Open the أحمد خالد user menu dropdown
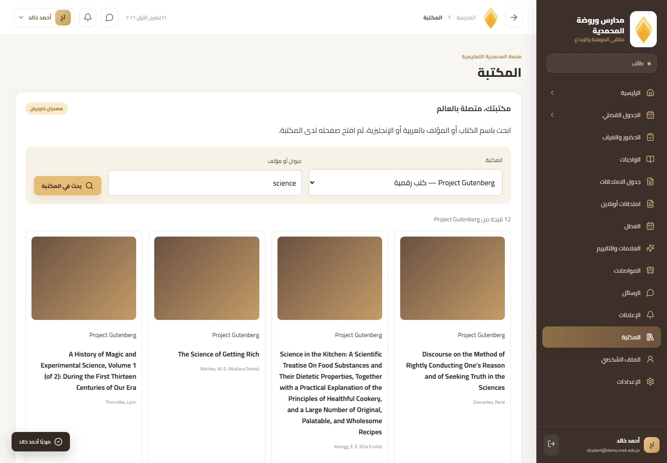Viewport: 667px width, 463px height. click(44, 18)
